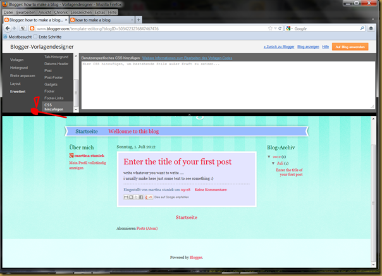Click the 'Keine Kommentare' link
The height and width of the screenshot is (276, 382).
pos(211,190)
